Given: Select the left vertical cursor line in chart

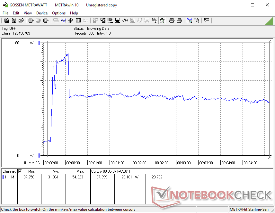Looking at the screenshot, I should coord(48,99).
